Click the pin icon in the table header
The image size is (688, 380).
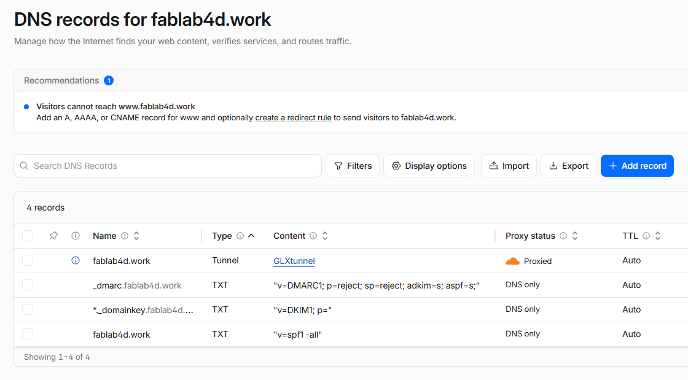pos(53,236)
